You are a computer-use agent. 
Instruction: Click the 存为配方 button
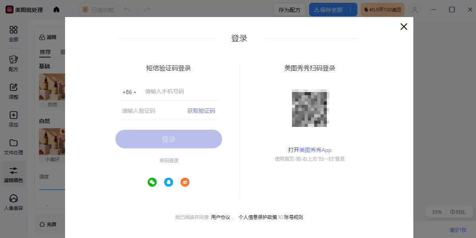pyautogui.click(x=289, y=10)
